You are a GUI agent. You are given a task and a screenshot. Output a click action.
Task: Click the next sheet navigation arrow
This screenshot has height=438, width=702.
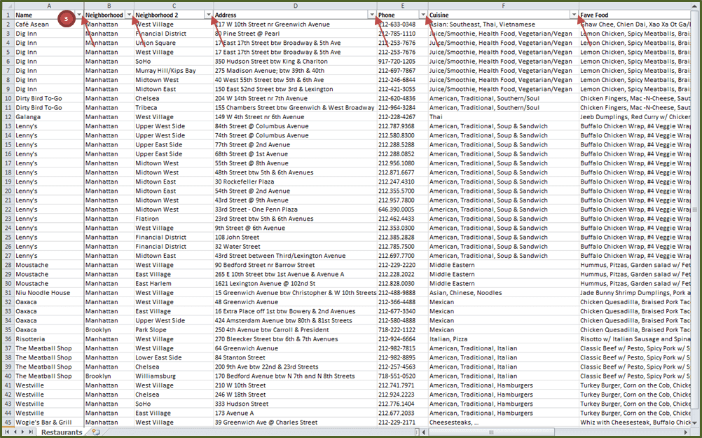click(22, 432)
